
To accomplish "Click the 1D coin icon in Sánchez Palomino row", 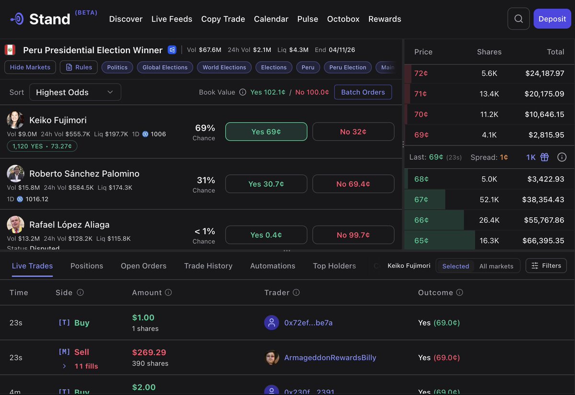I will tap(20, 199).
